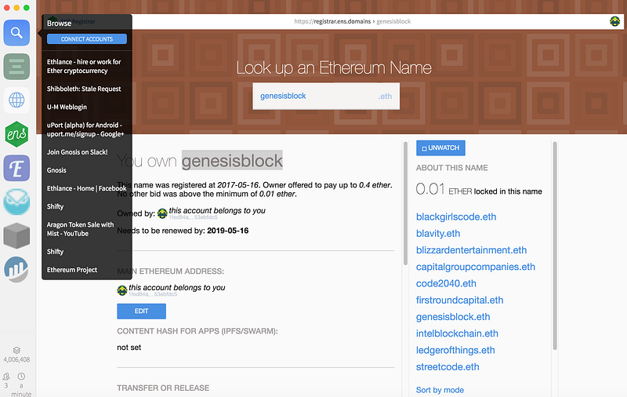The height and width of the screenshot is (397, 627).
Task: Click the registrar.ens.domains URL bar
Action: (x=352, y=21)
